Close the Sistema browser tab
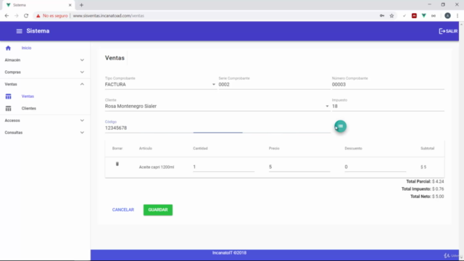 (70, 5)
